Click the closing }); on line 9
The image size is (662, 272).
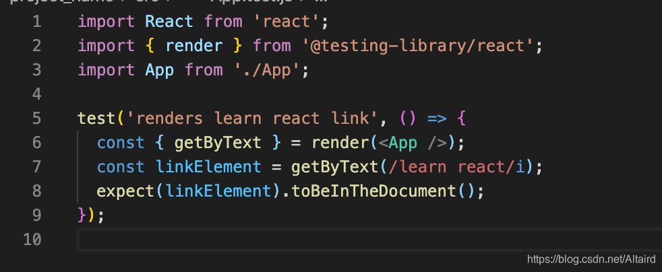pyautogui.click(x=91, y=215)
